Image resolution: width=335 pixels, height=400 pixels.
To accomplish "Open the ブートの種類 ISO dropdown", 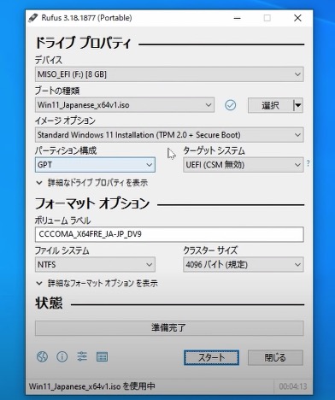I will pyautogui.click(x=125, y=105).
